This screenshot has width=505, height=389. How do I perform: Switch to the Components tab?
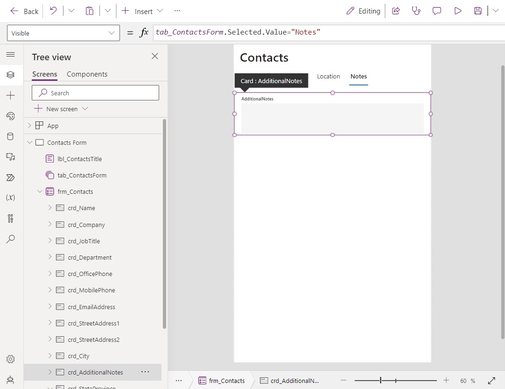tap(87, 74)
